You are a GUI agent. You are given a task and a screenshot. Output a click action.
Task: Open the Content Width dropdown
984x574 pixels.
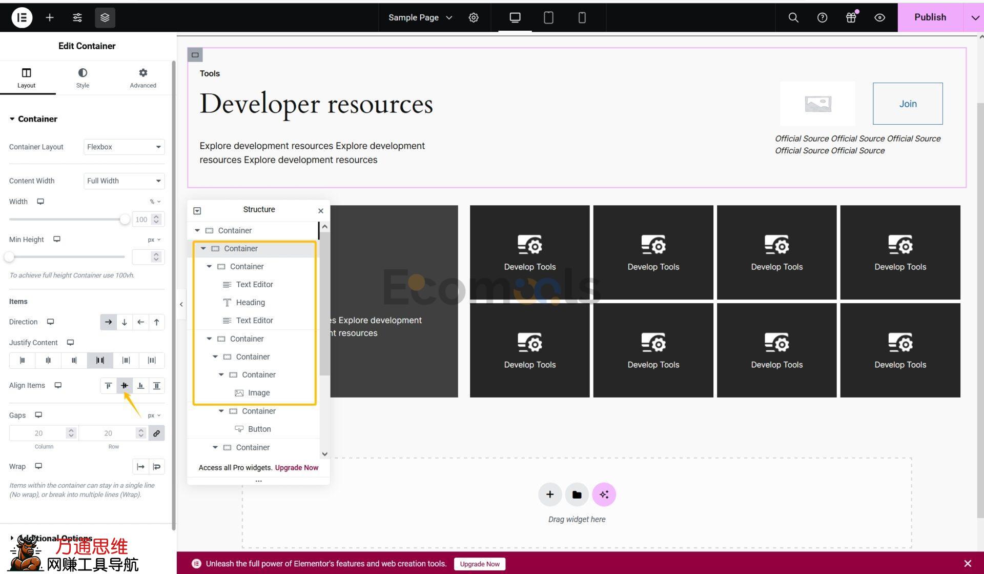point(124,181)
